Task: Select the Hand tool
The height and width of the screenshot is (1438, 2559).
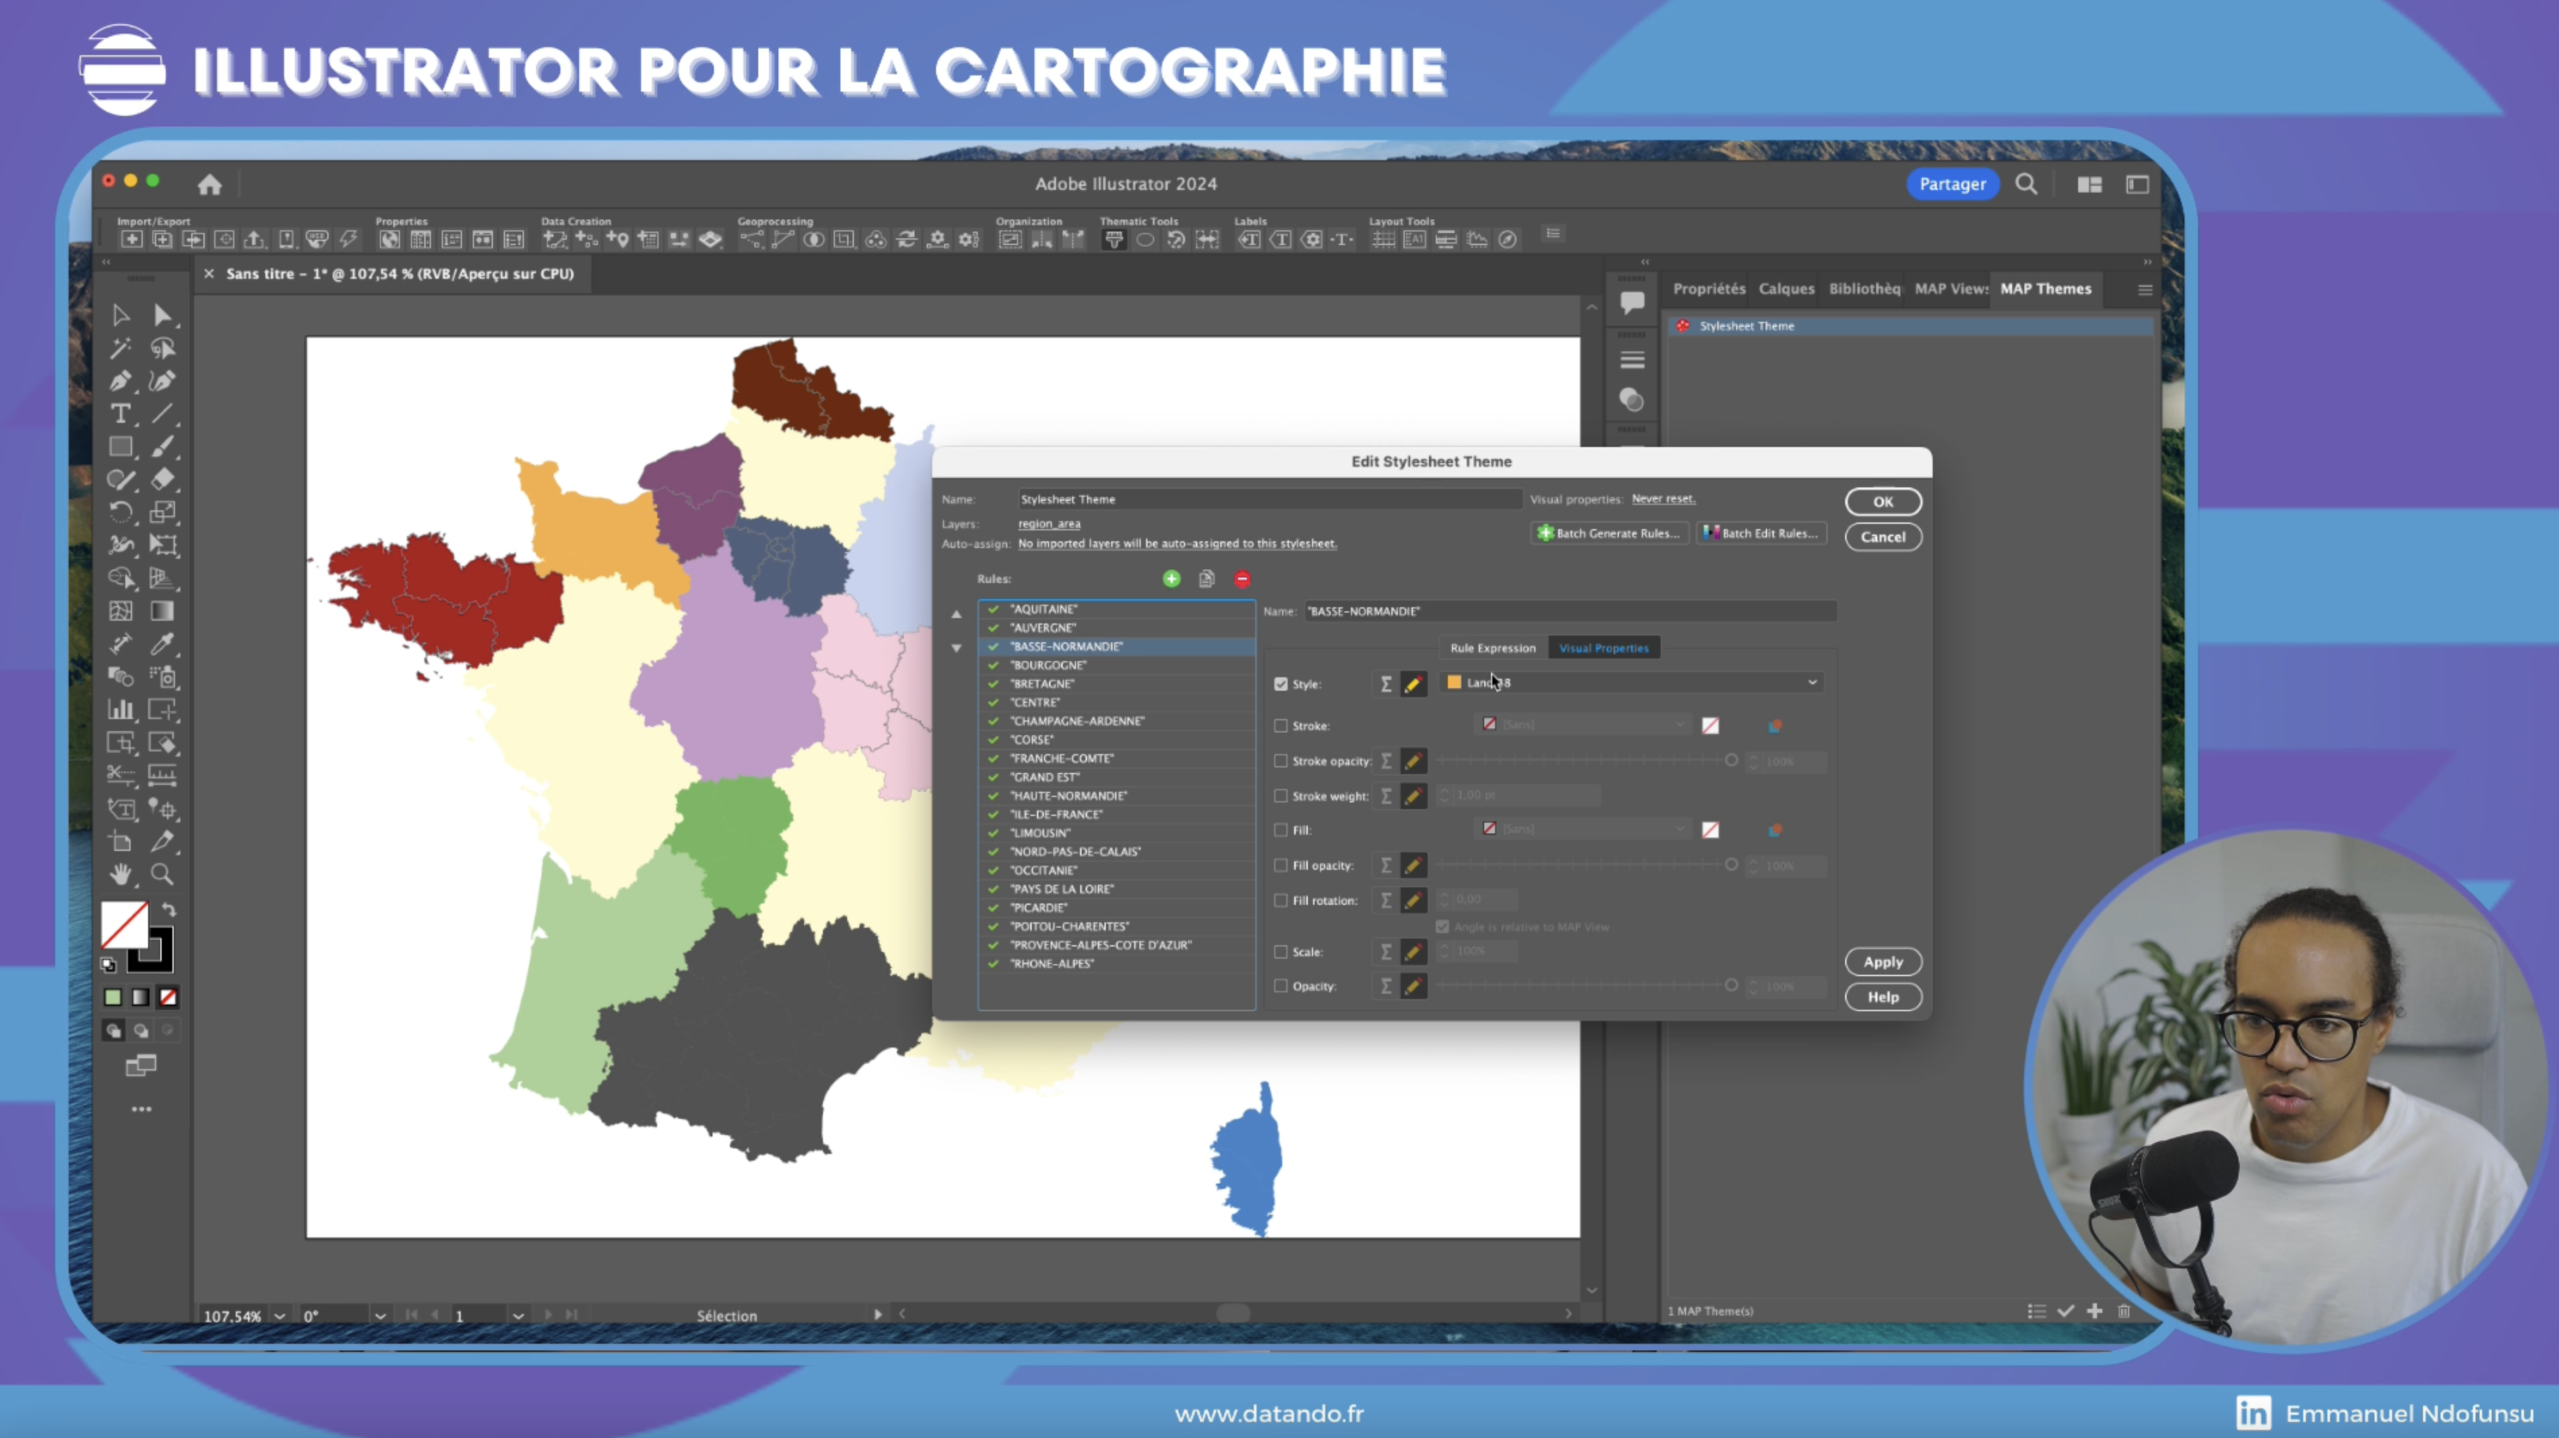Action: (x=121, y=875)
